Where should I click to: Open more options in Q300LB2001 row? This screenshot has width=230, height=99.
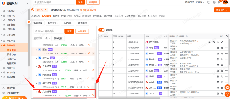coord(226,42)
